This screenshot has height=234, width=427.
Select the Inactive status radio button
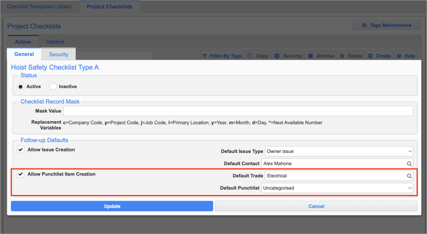53,86
